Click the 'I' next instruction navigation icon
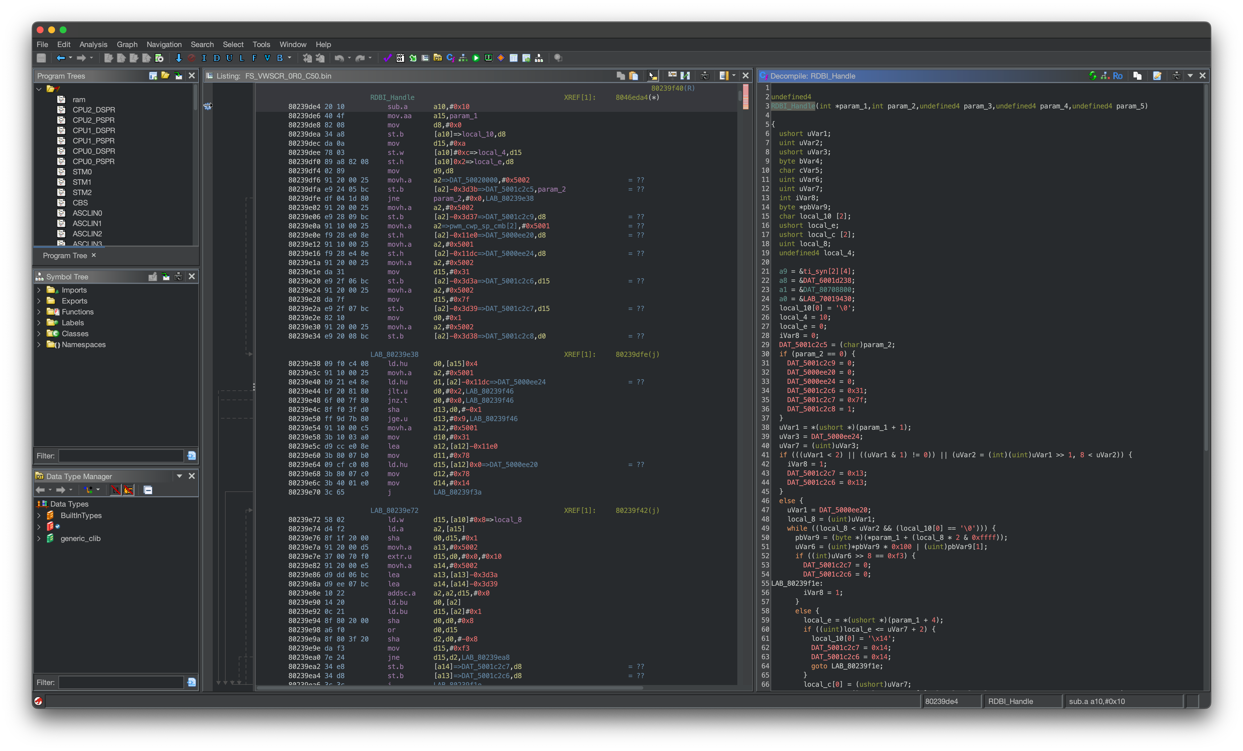1243x751 pixels. (x=204, y=58)
